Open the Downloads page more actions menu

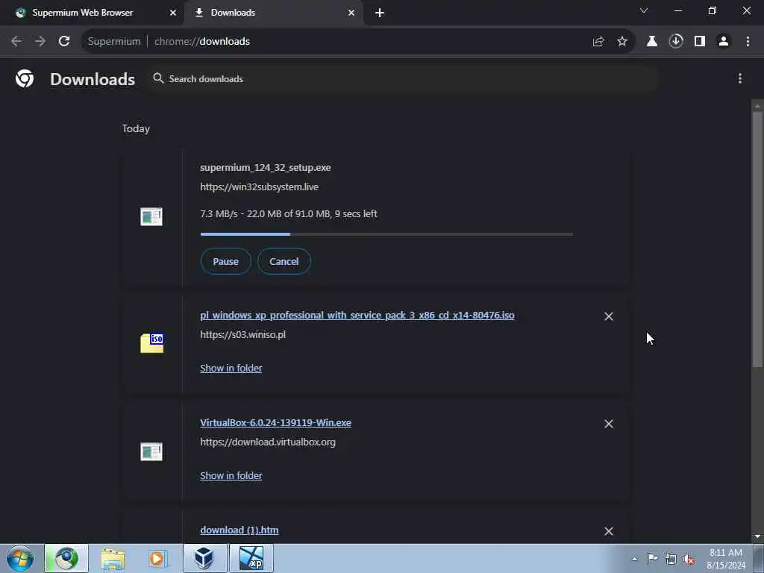click(740, 78)
